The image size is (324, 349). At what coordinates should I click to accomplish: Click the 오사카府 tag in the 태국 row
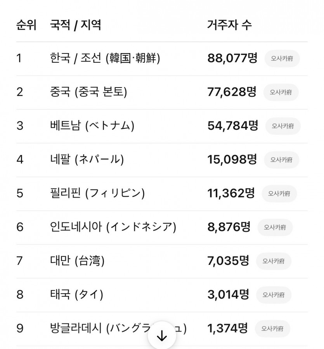pos(274,295)
